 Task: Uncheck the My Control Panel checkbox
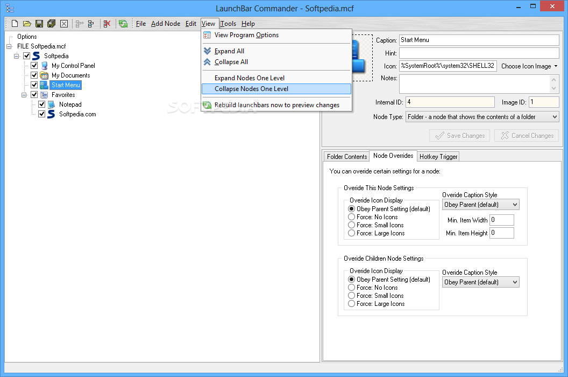tap(34, 66)
